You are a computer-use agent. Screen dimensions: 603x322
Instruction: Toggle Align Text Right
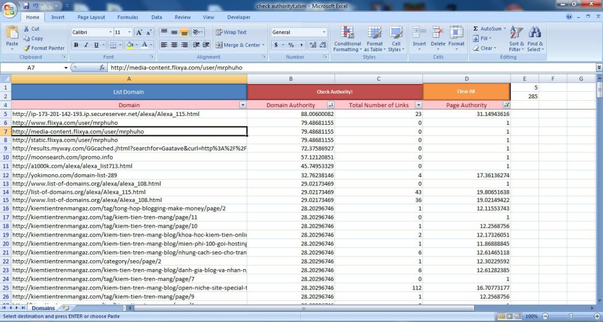coord(184,45)
